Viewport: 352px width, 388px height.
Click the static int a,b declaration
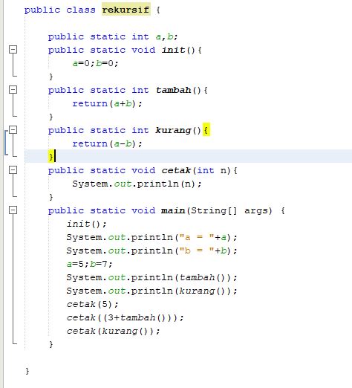113,36
